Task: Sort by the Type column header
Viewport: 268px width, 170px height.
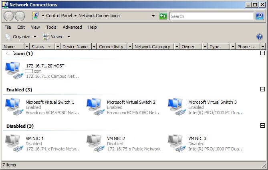Action: (x=219, y=47)
